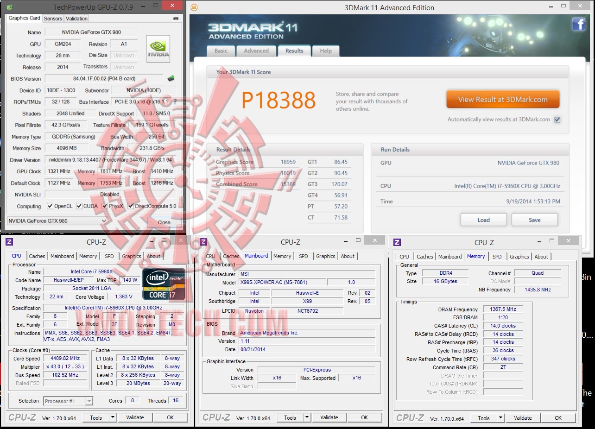The height and width of the screenshot is (429, 595).
Task: Click the motherboard Model field X99S XPOWER AC
Action: pos(282,282)
